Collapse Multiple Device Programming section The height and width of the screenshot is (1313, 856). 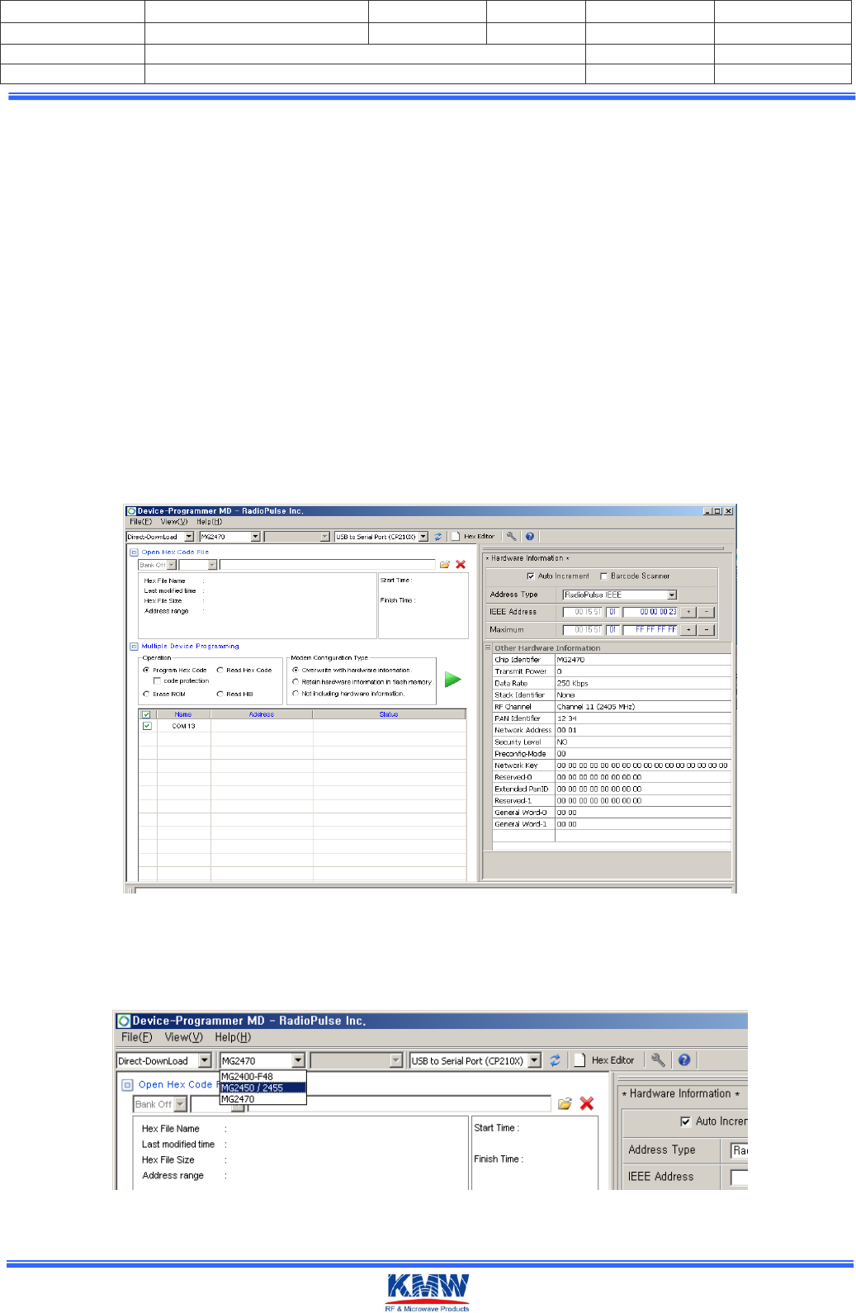tap(134, 647)
